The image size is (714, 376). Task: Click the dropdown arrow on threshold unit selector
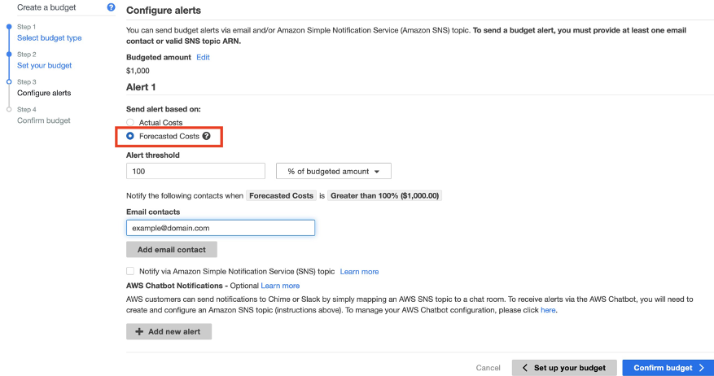377,172
